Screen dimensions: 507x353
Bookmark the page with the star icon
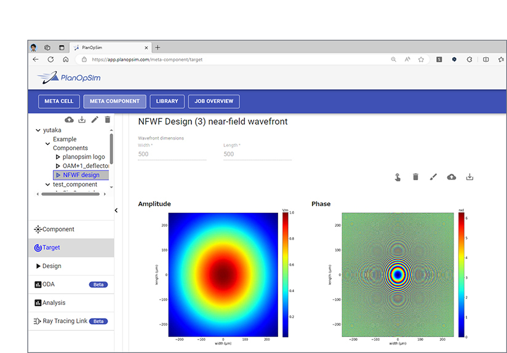[x=421, y=60]
